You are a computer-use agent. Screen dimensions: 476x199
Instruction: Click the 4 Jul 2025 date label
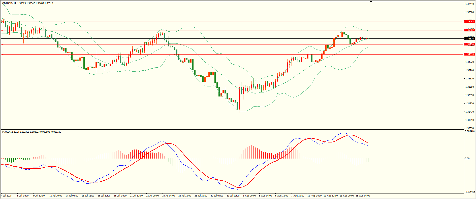6,196
